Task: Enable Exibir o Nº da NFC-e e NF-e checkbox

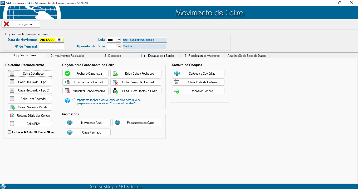Action: [9, 132]
